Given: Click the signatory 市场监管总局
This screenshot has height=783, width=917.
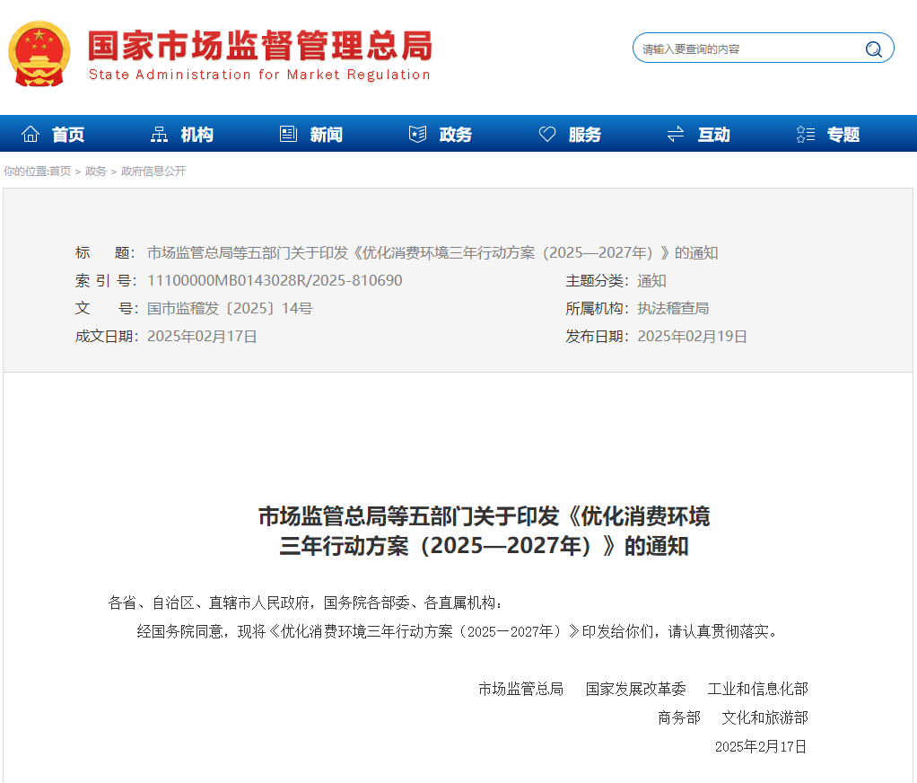Looking at the screenshot, I should click(x=520, y=689).
